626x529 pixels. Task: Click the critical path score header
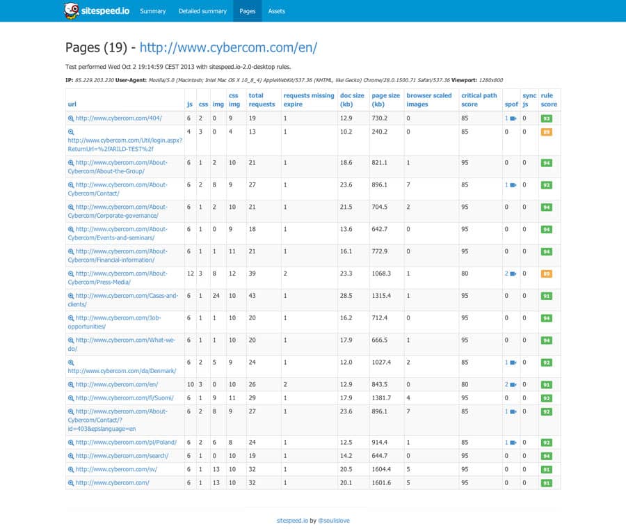(479, 100)
